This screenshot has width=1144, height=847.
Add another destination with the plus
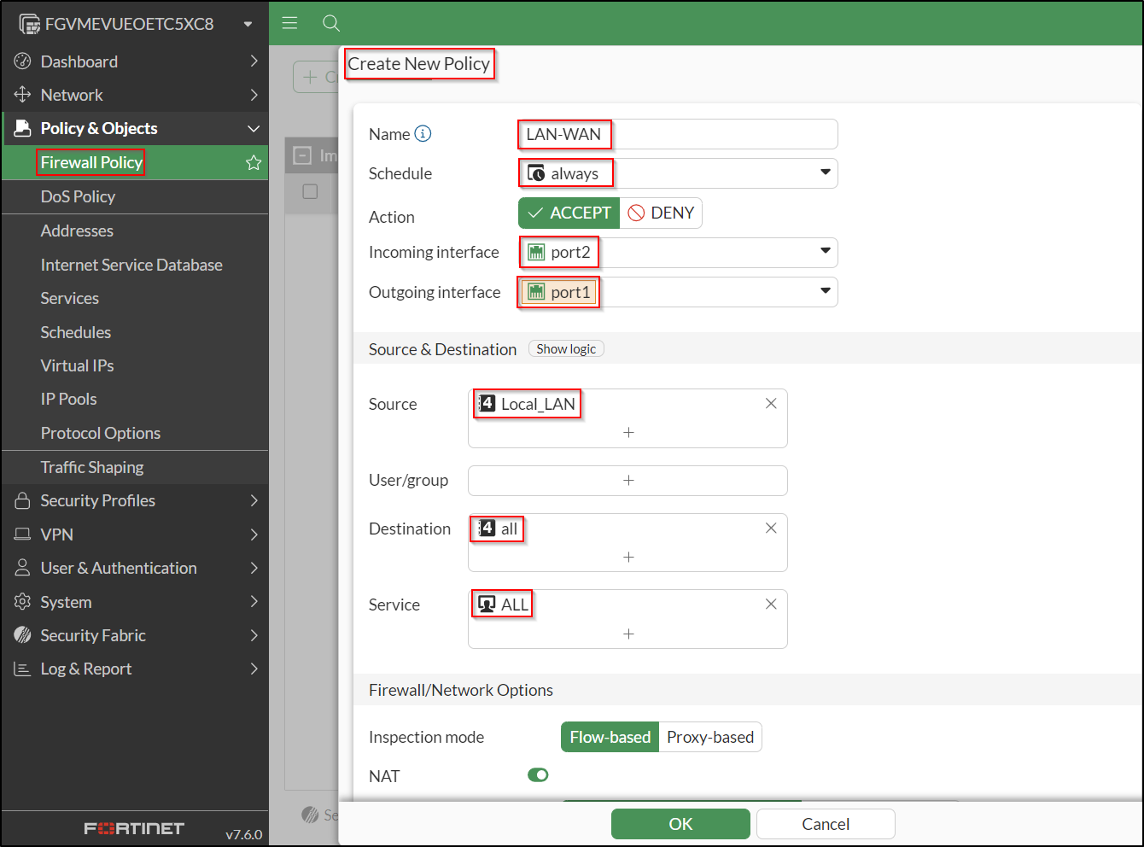[628, 558]
